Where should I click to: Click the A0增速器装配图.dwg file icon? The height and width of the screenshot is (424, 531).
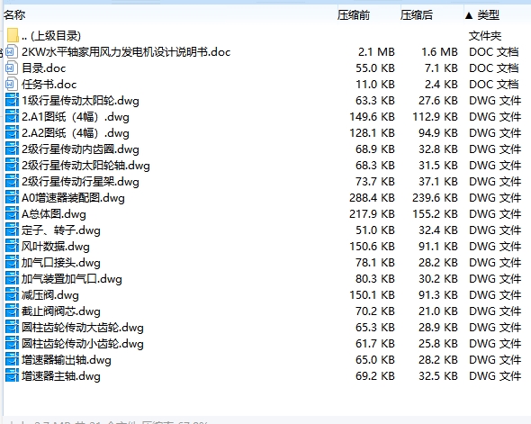(x=13, y=198)
